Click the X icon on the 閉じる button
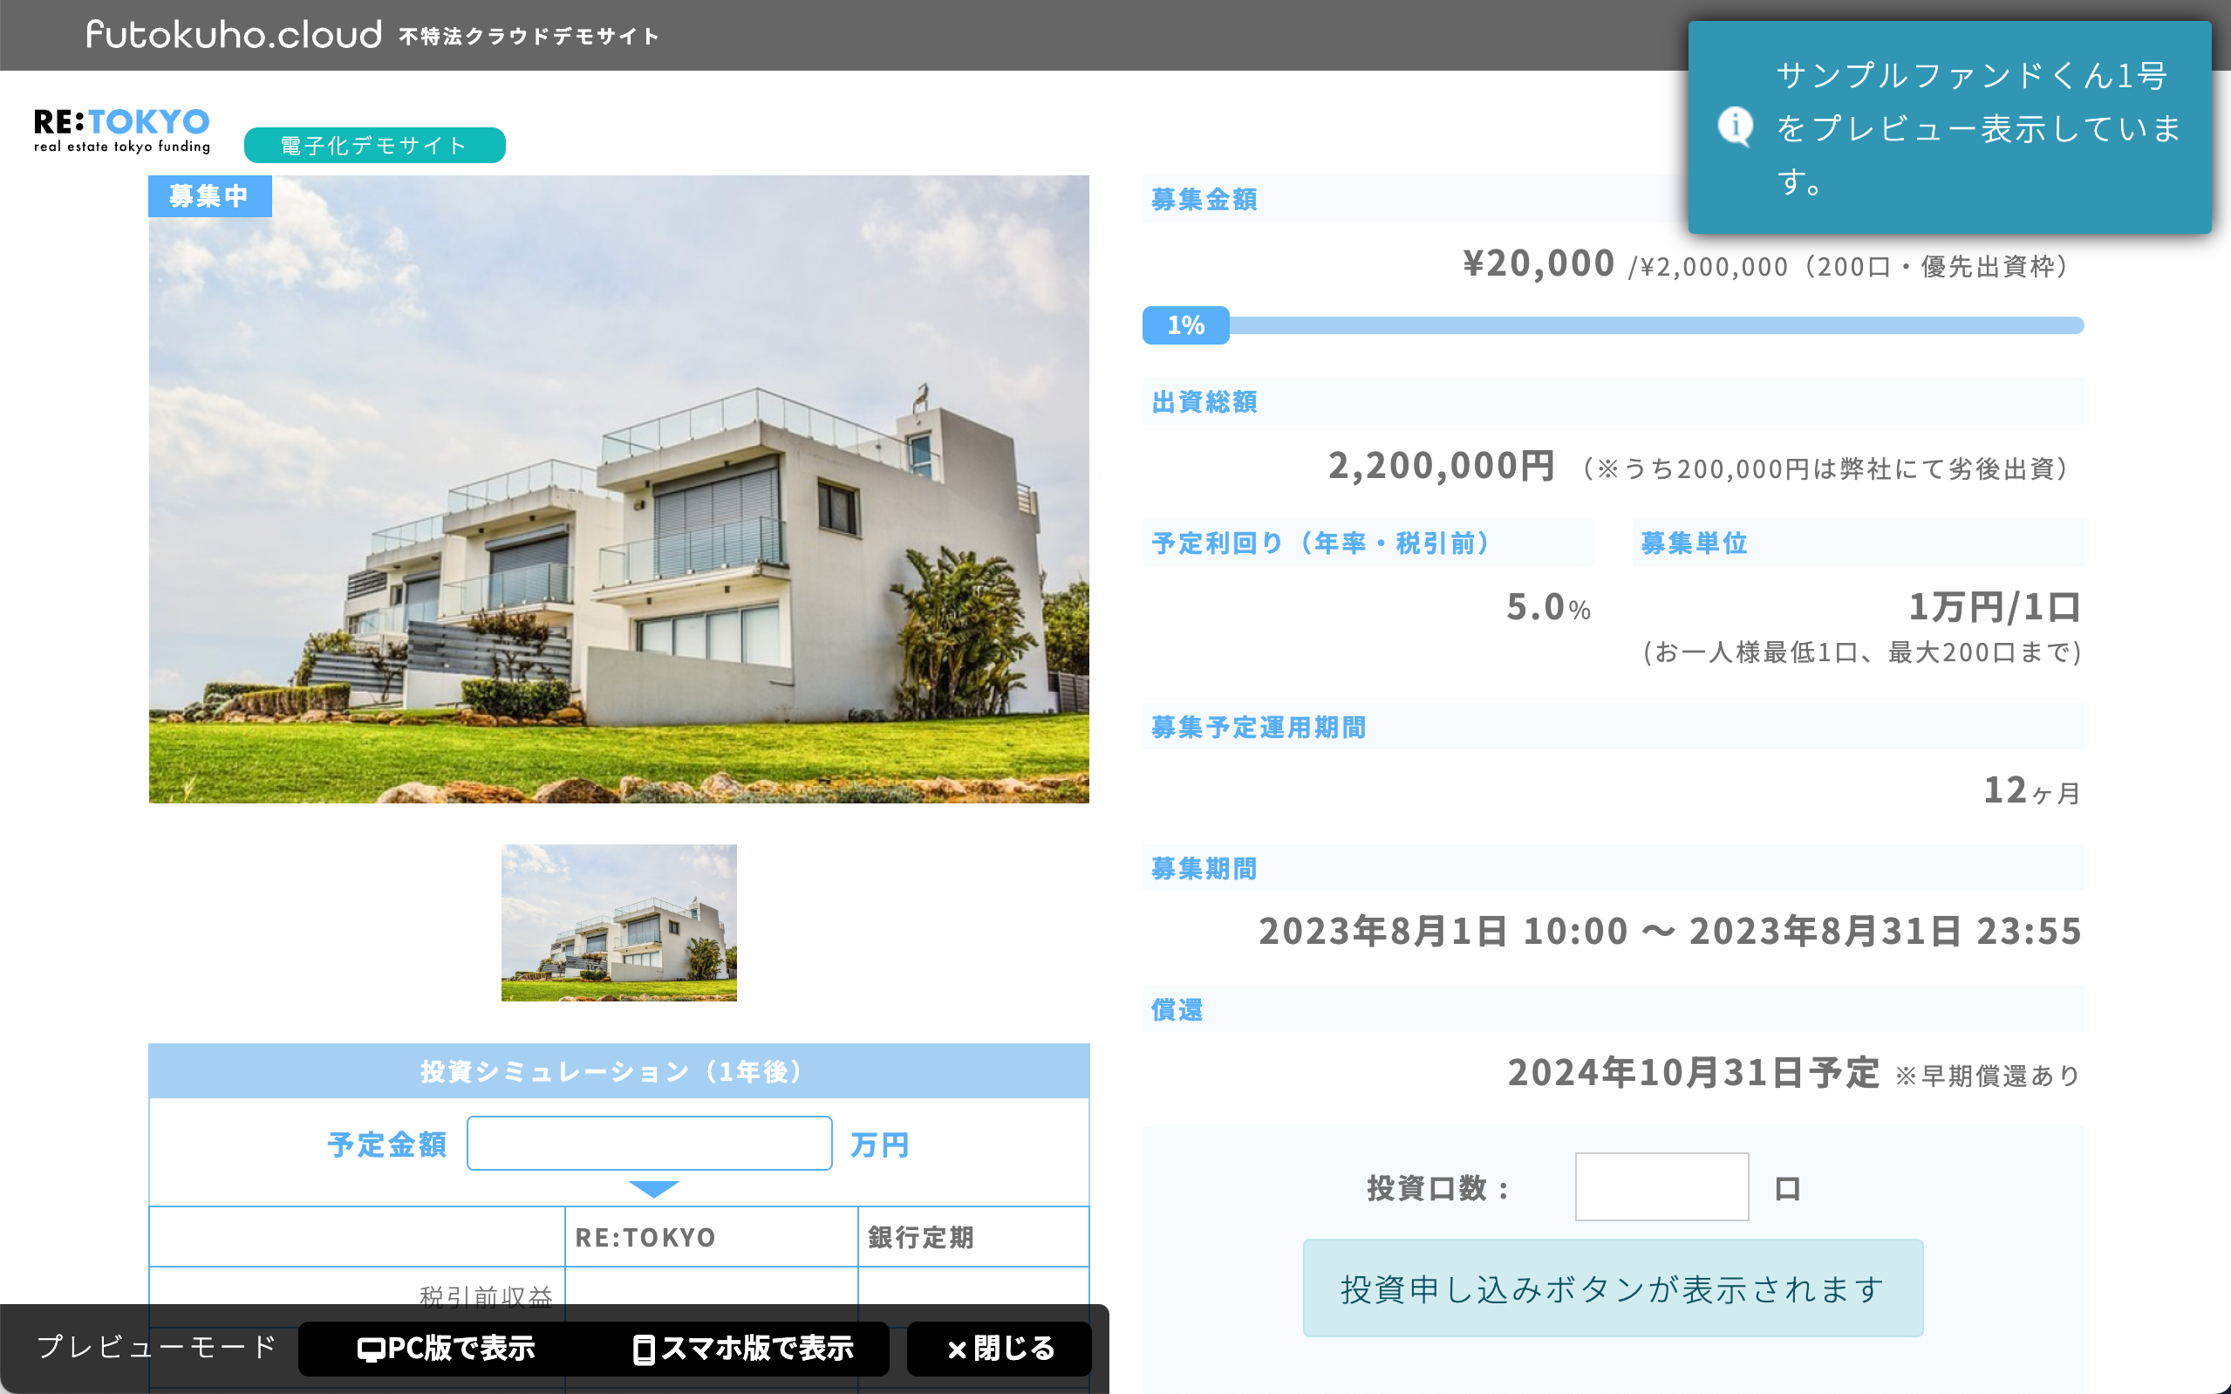 (x=957, y=1350)
